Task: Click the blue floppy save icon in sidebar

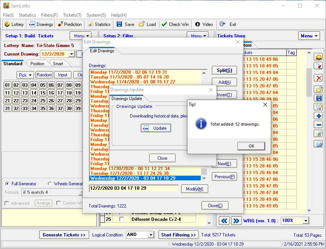Action: 319,98
